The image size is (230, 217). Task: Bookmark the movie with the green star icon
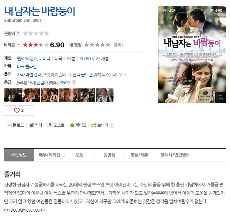(x=72, y=125)
